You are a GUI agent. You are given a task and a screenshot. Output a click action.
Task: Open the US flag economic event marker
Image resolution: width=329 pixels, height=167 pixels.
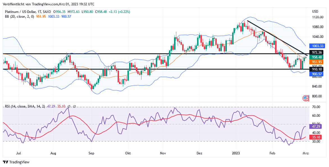[306, 98]
